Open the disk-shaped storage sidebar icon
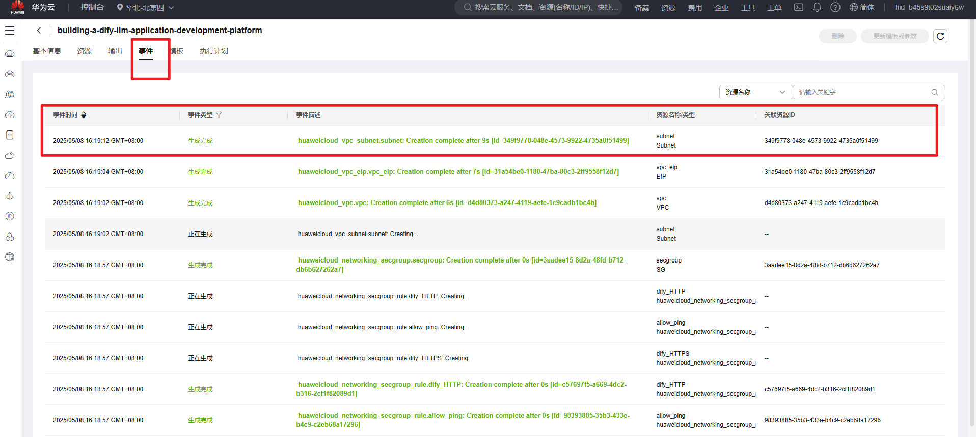This screenshot has height=437, width=976. 10,135
